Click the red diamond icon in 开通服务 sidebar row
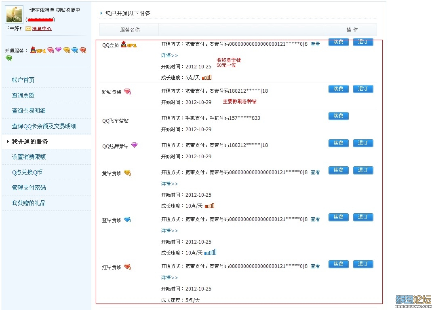This screenshot has width=434, height=310. coord(83,50)
